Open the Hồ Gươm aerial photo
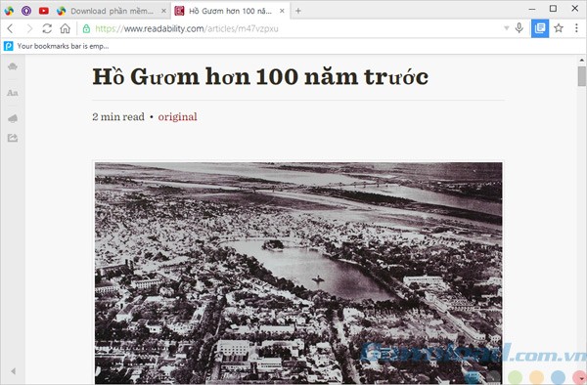This screenshot has width=587, height=385. 298,274
